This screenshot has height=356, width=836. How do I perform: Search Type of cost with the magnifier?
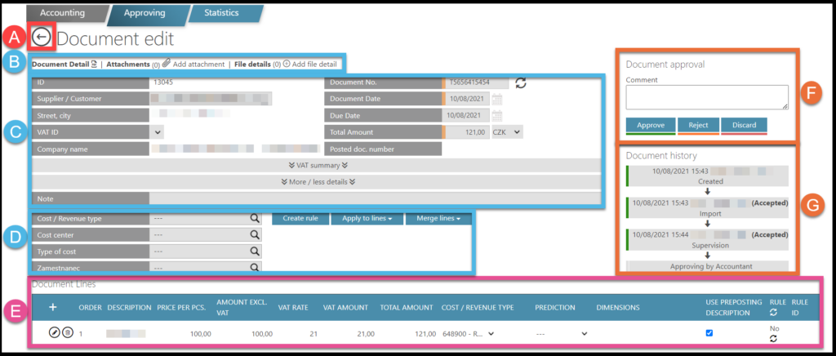click(255, 251)
